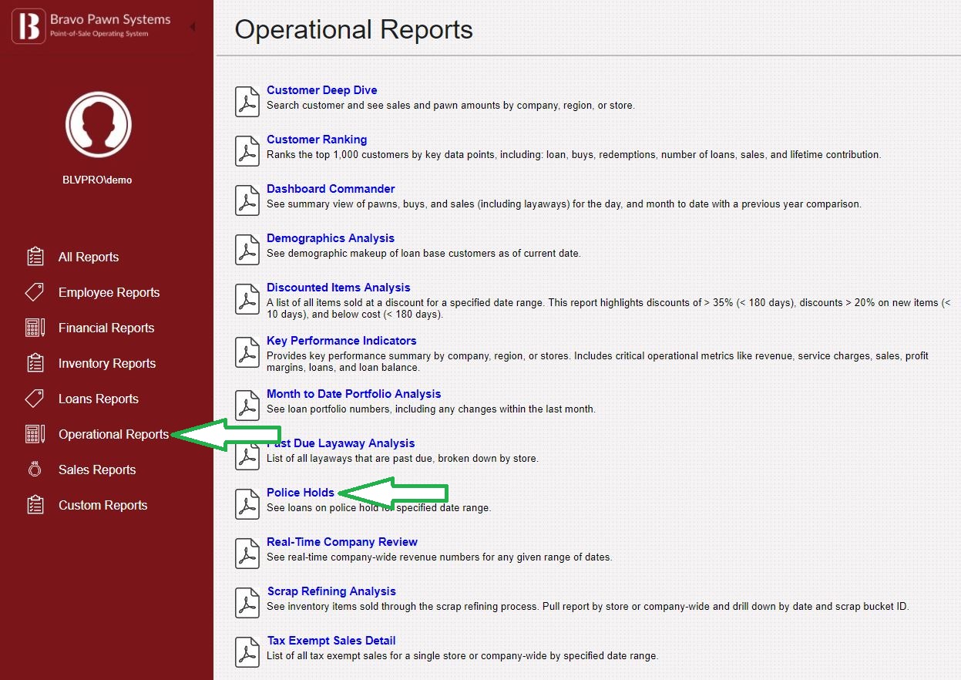Click the Financial Reports calculator icon
This screenshot has width=961, height=680.
(35, 328)
